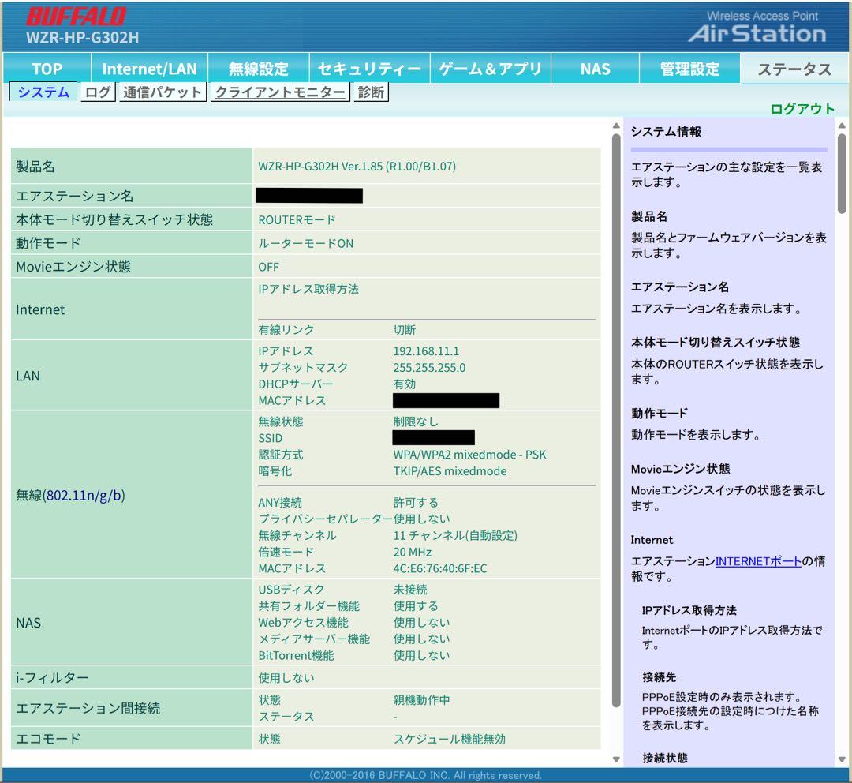Image resolution: width=852 pixels, height=783 pixels.
Task: Click the ログアウト logout link
Action: 802,109
